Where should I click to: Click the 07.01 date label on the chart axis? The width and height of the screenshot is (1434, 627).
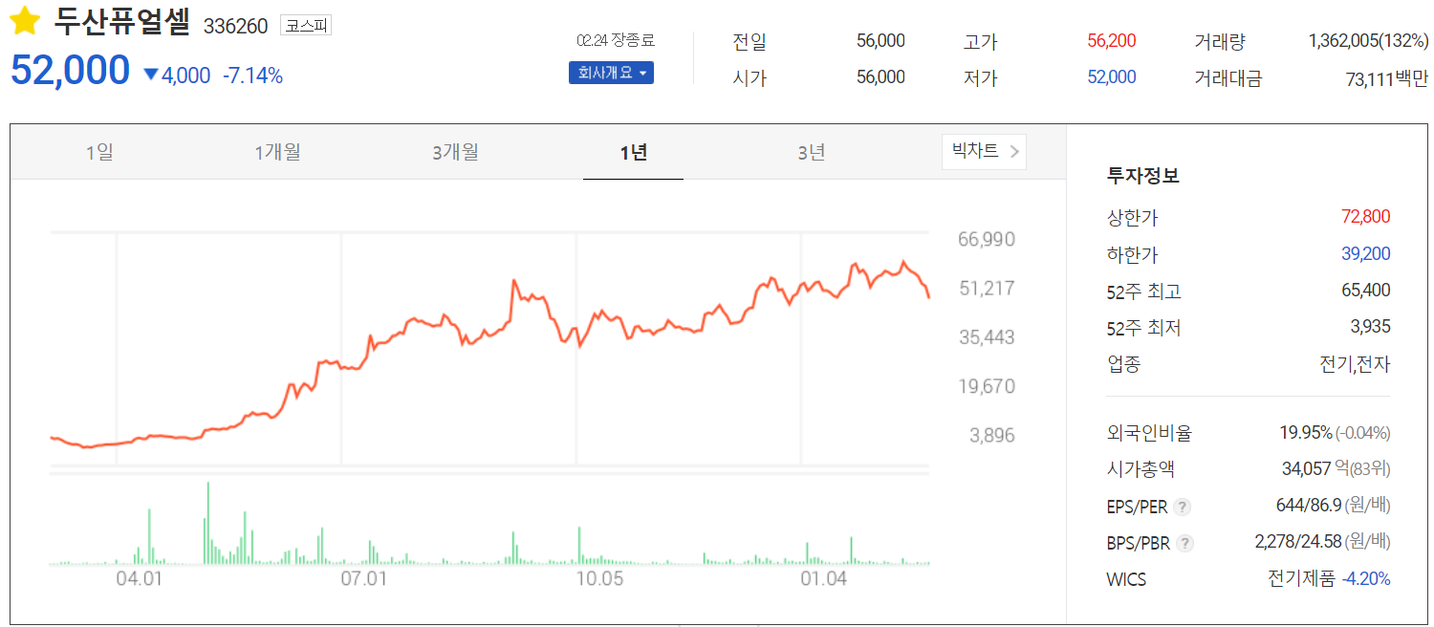[363, 578]
